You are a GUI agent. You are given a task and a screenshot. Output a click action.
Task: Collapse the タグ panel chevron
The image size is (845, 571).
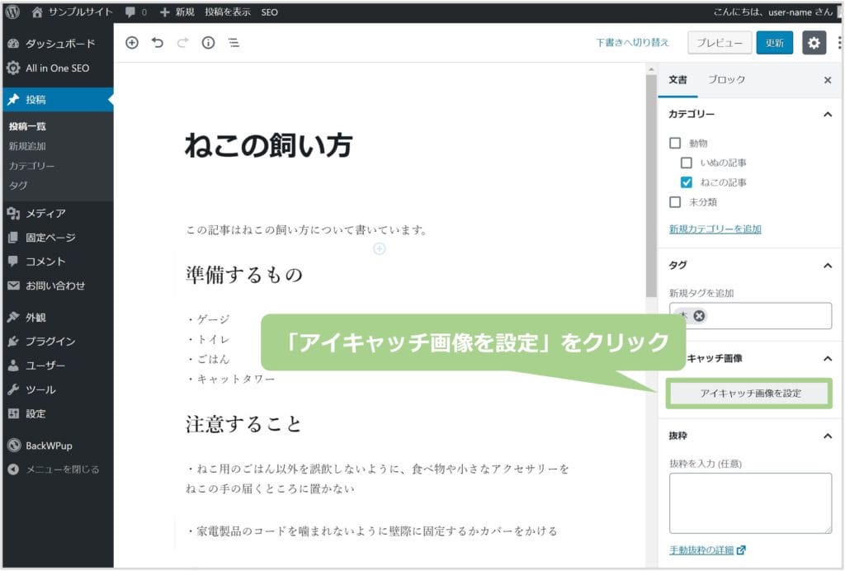pyautogui.click(x=828, y=265)
